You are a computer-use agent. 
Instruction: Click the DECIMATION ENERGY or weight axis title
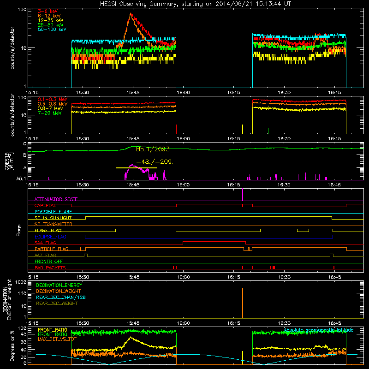(7, 299)
